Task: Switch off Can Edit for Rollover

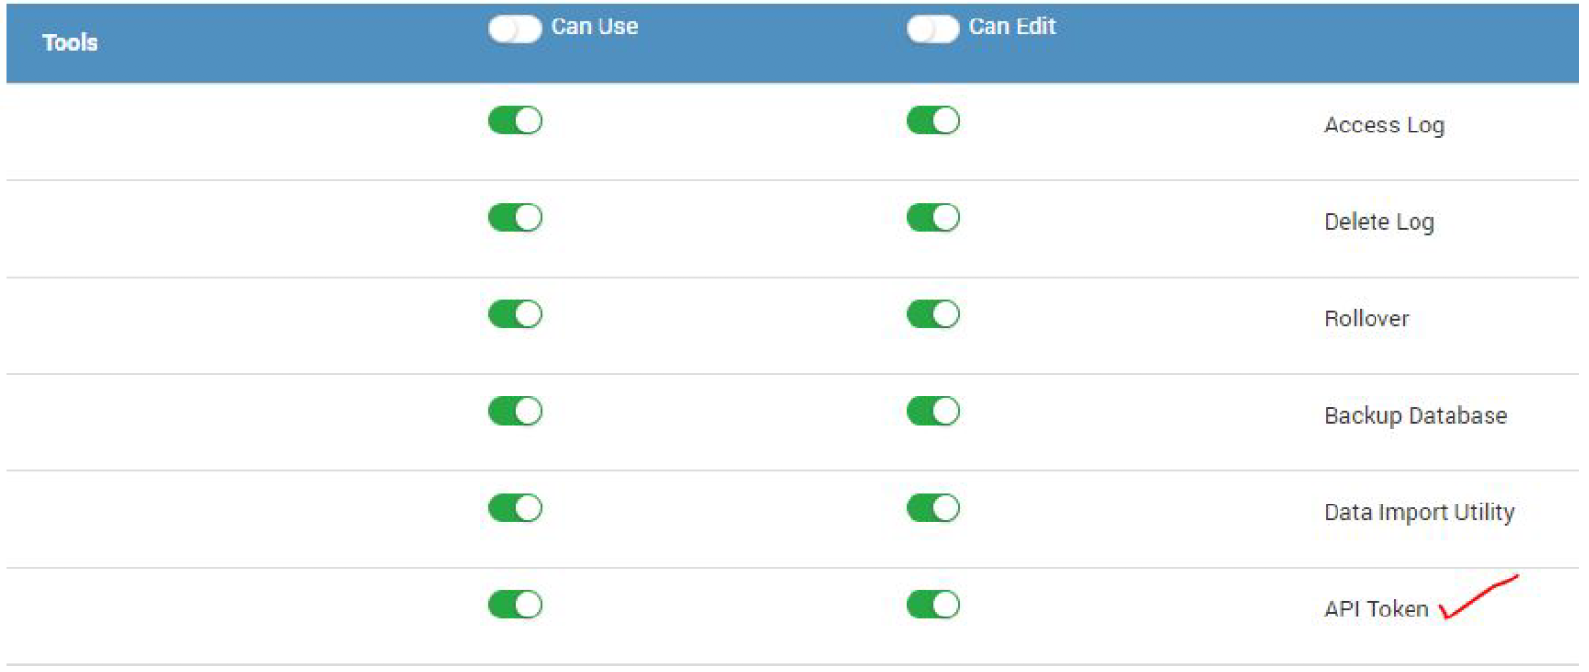Action: 932,315
